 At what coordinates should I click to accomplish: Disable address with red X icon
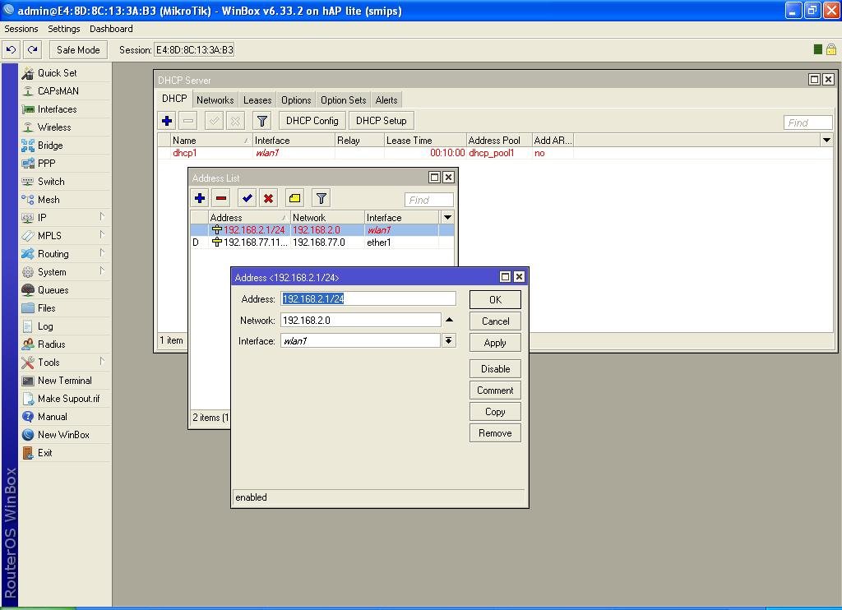click(269, 198)
